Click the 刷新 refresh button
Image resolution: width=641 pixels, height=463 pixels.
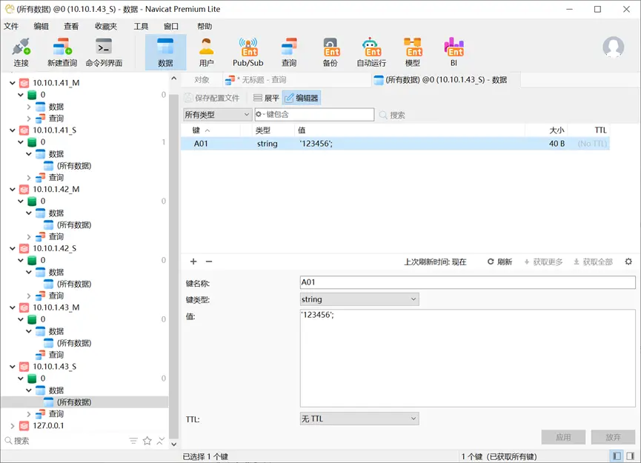(x=502, y=262)
